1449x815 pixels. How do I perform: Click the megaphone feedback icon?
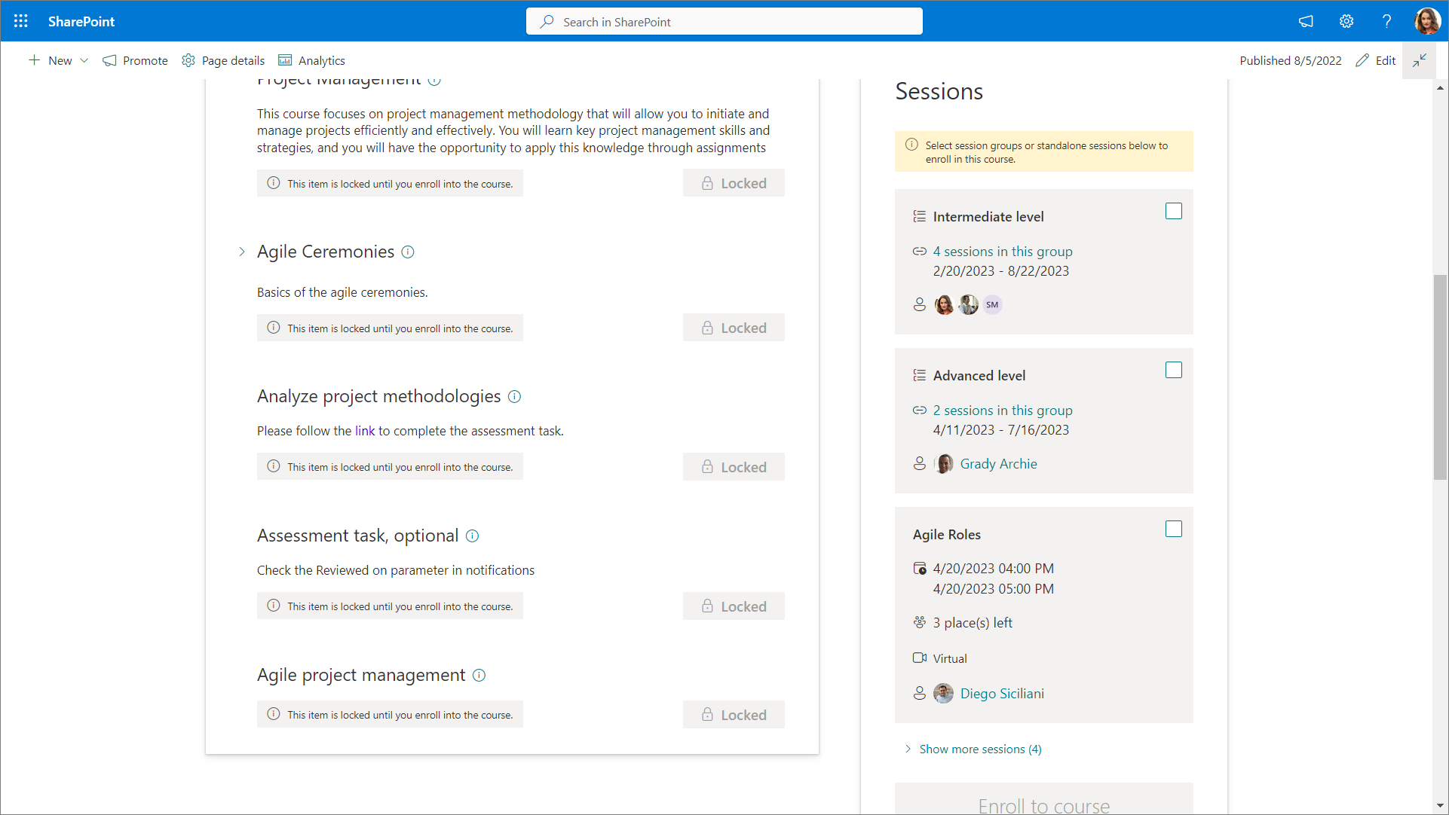click(1306, 21)
